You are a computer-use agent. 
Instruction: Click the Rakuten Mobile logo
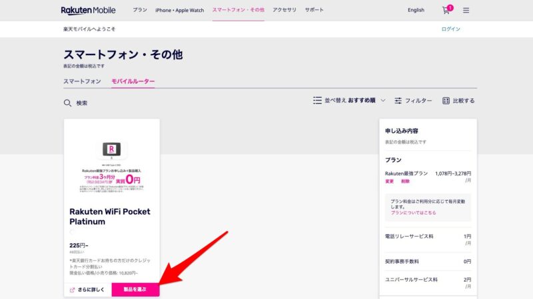coord(89,11)
